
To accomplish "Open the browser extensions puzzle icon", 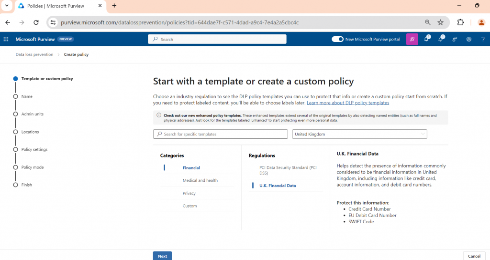I will (x=461, y=22).
